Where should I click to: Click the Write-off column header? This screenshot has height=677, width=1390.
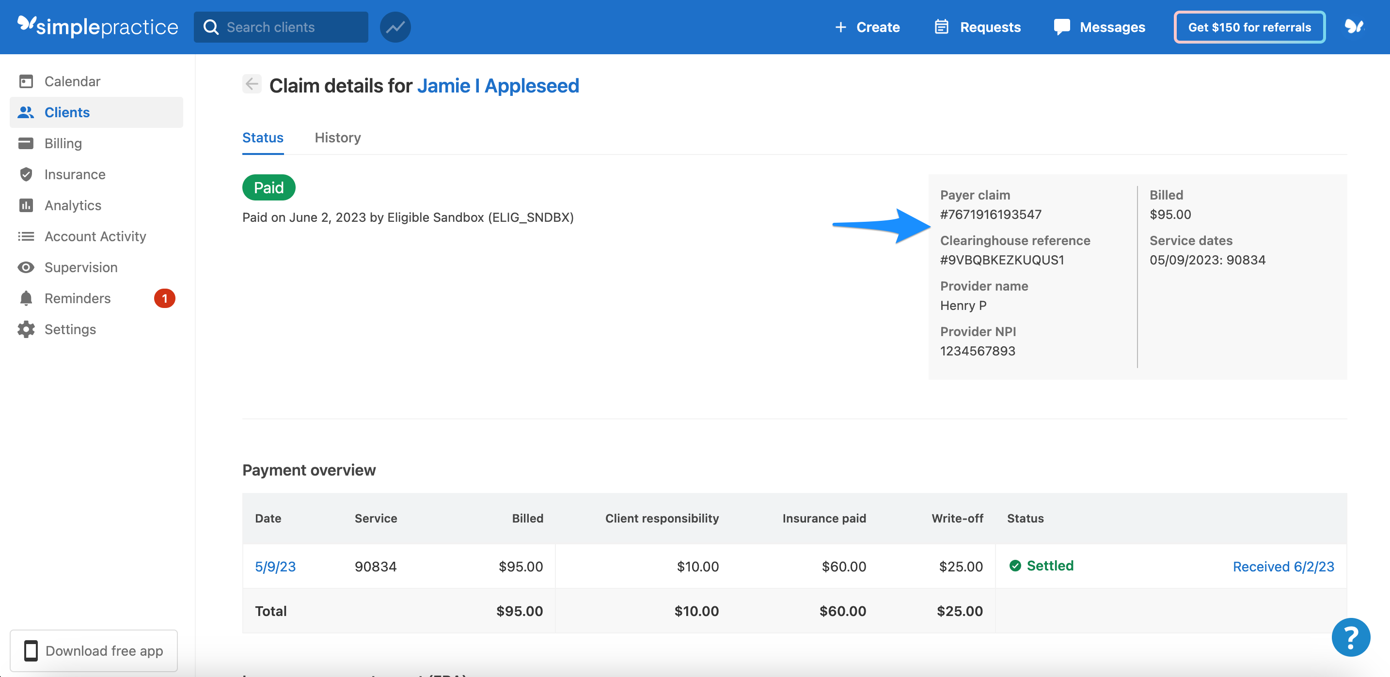[x=957, y=518]
